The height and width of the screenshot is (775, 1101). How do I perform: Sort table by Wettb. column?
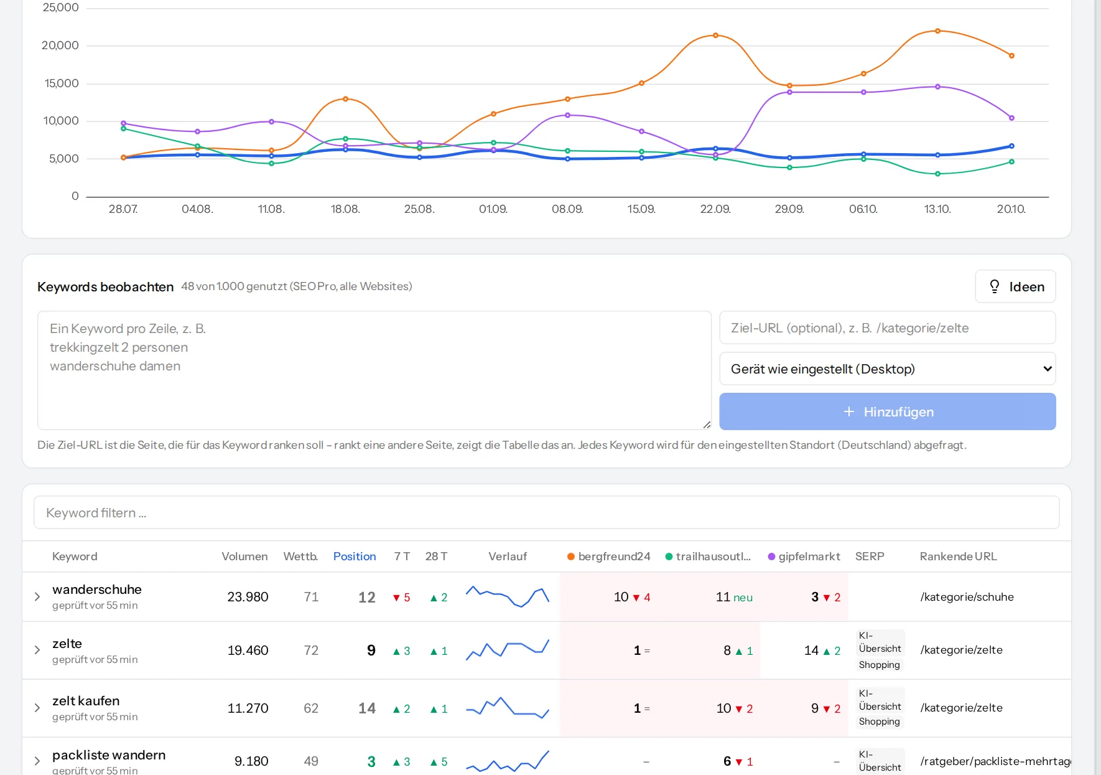click(300, 557)
